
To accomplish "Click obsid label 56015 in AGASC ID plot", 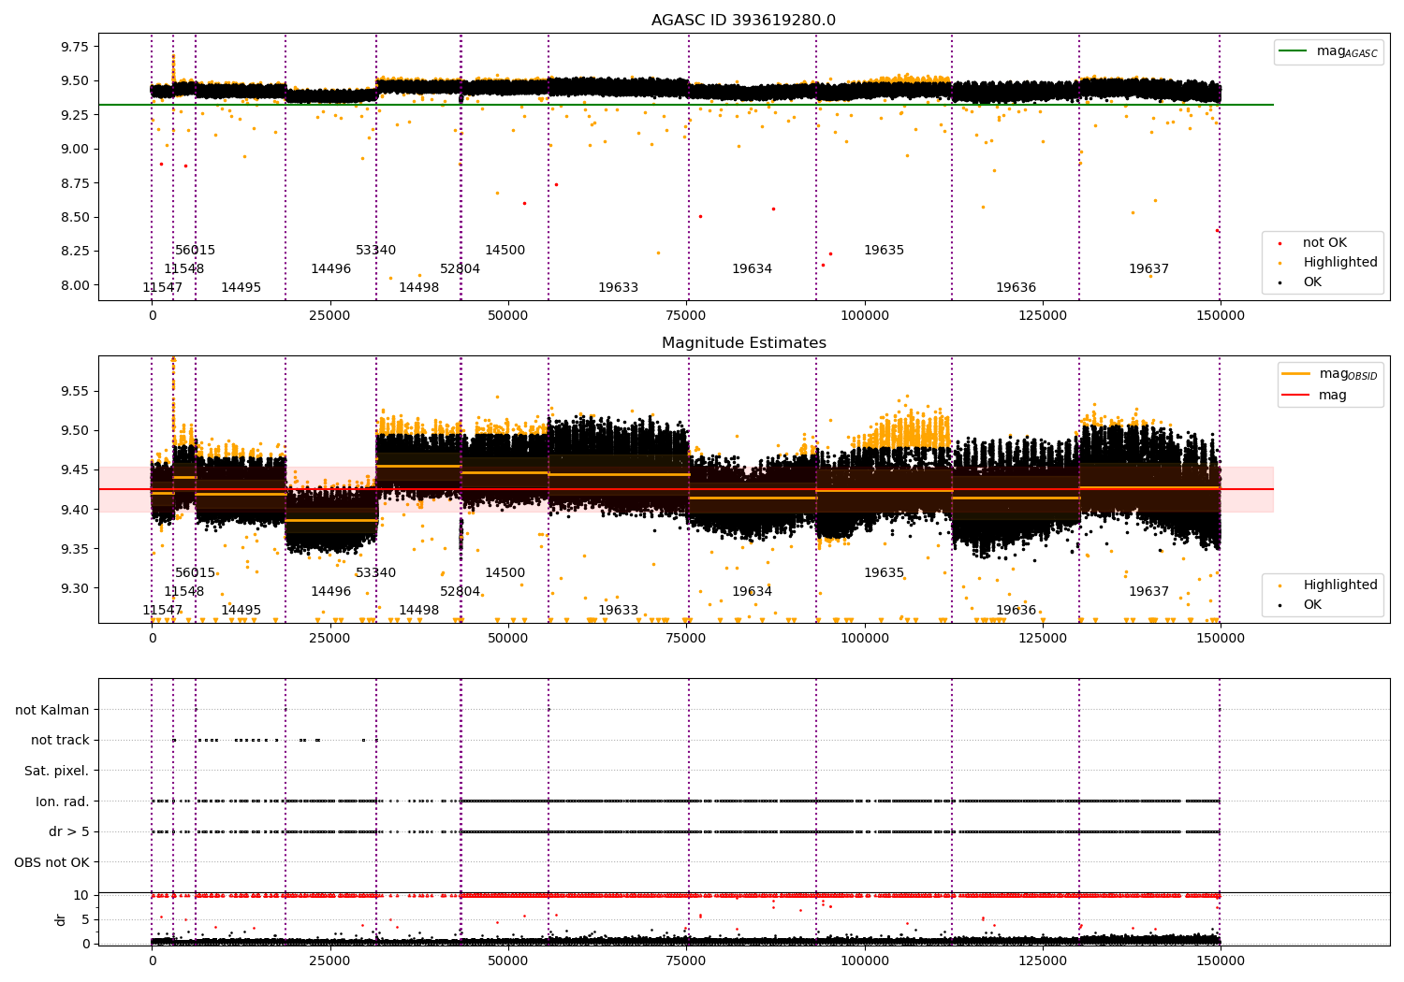I will (x=196, y=251).
